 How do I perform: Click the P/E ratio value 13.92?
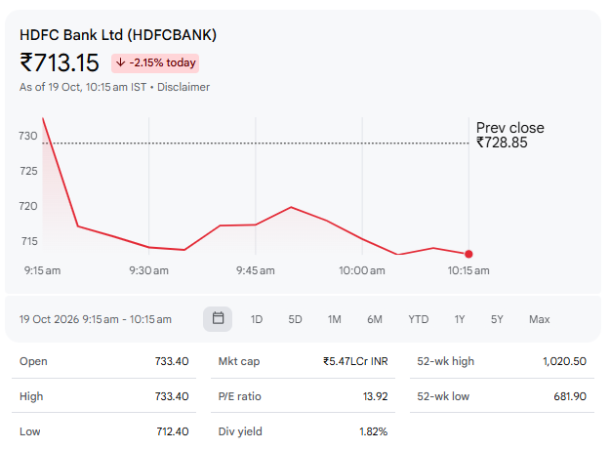[x=376, y=396]
